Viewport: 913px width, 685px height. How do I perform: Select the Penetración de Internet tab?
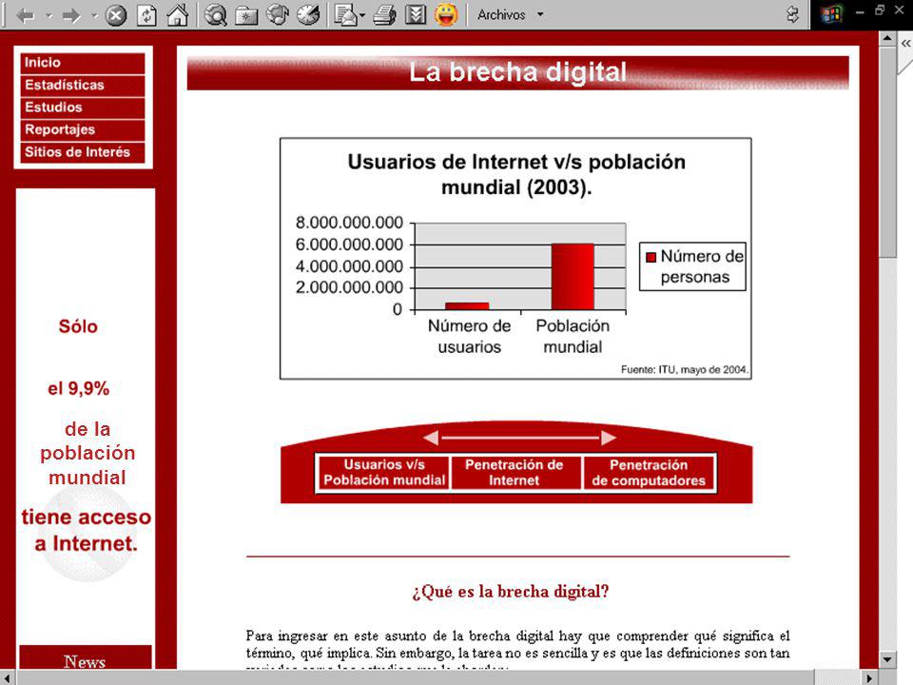coord(515,473)
